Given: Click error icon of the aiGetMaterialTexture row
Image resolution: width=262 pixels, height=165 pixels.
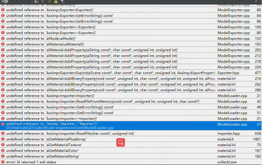Looking at the screenshot, I should pos(3,145).
